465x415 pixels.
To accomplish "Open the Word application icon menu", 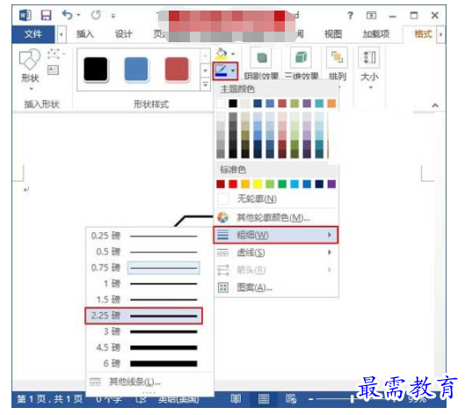I will click(x=25, y=15).
